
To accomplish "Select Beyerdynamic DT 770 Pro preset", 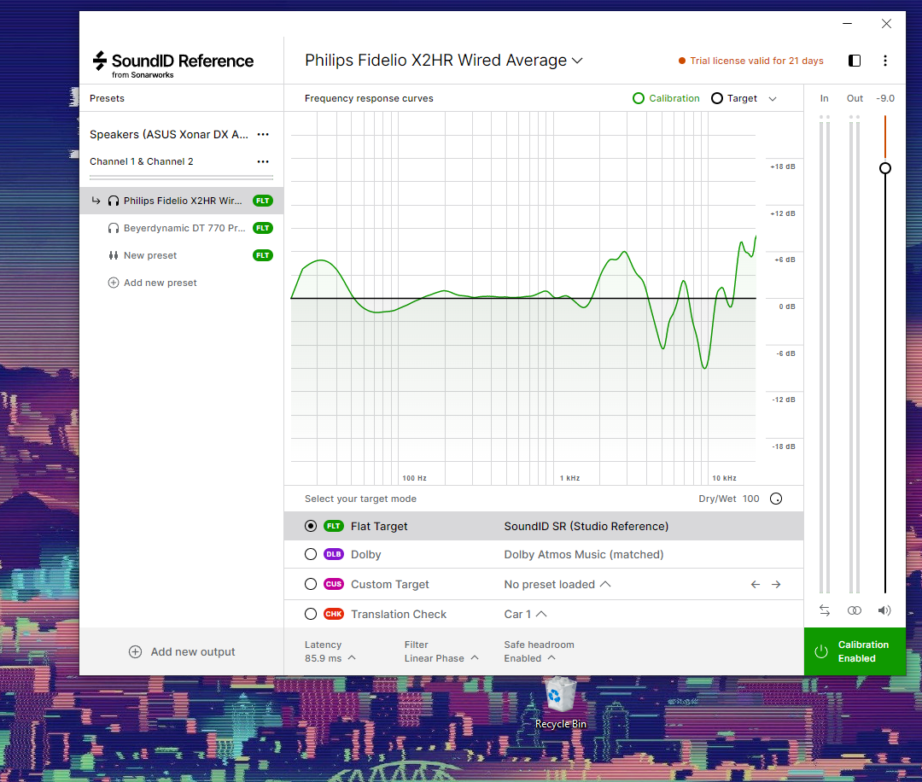I will [182, 228].
